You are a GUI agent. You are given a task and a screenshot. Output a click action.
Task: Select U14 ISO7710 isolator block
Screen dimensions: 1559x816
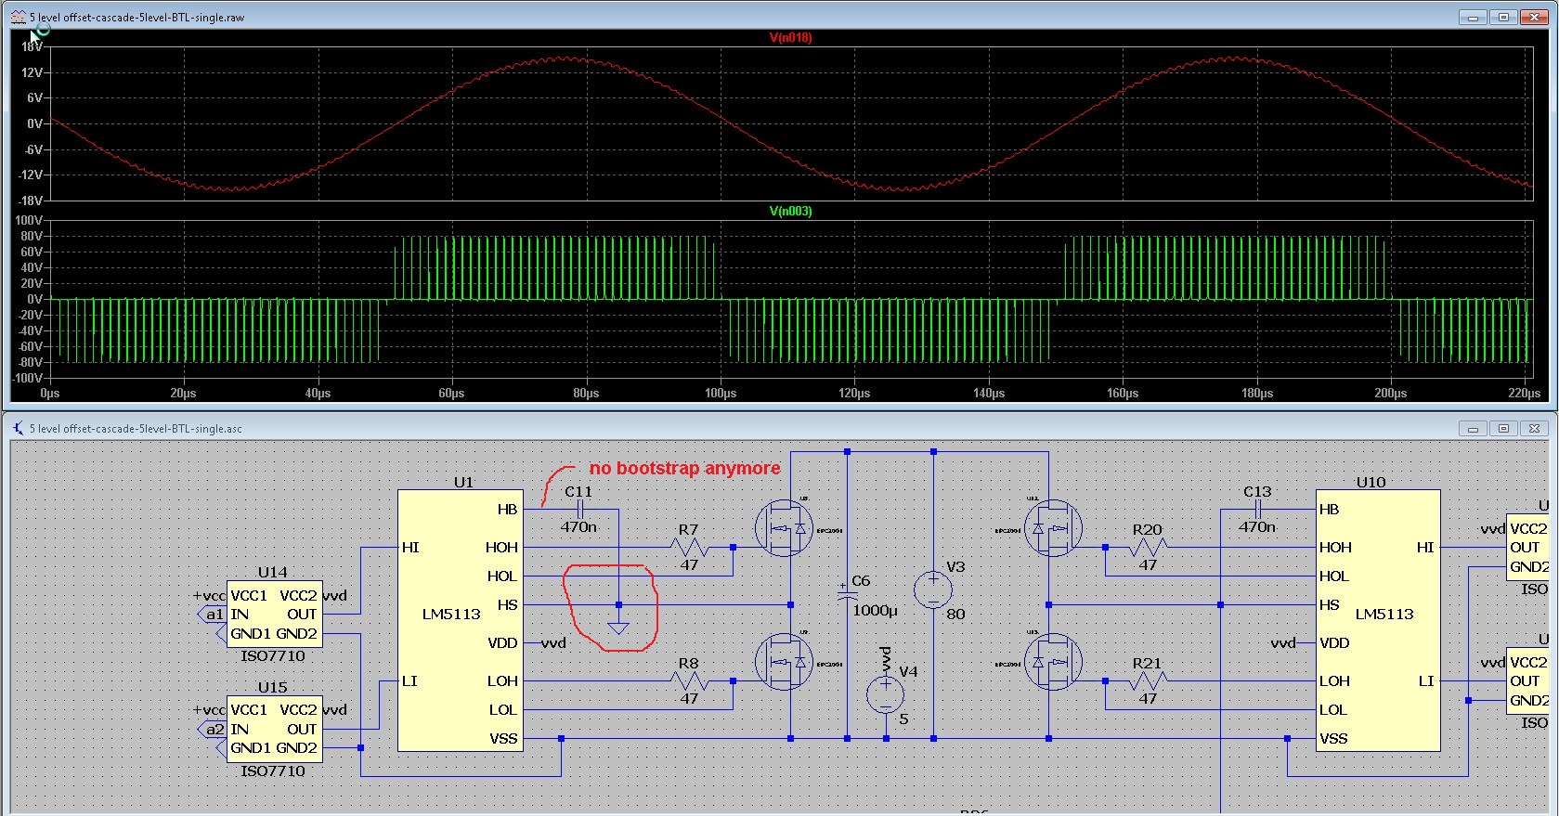click(x=275, y=615)
